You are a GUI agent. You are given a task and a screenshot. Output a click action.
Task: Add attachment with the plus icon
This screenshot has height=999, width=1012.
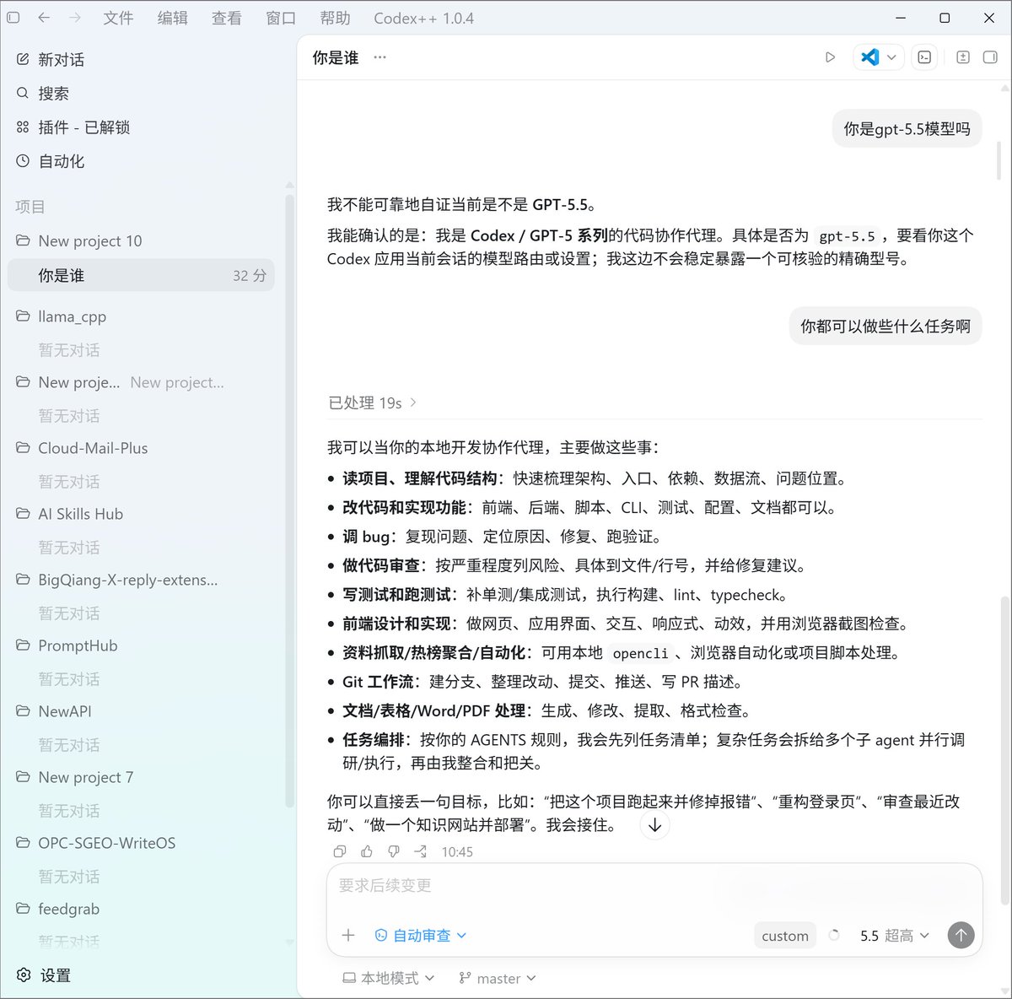coord(348,935)
